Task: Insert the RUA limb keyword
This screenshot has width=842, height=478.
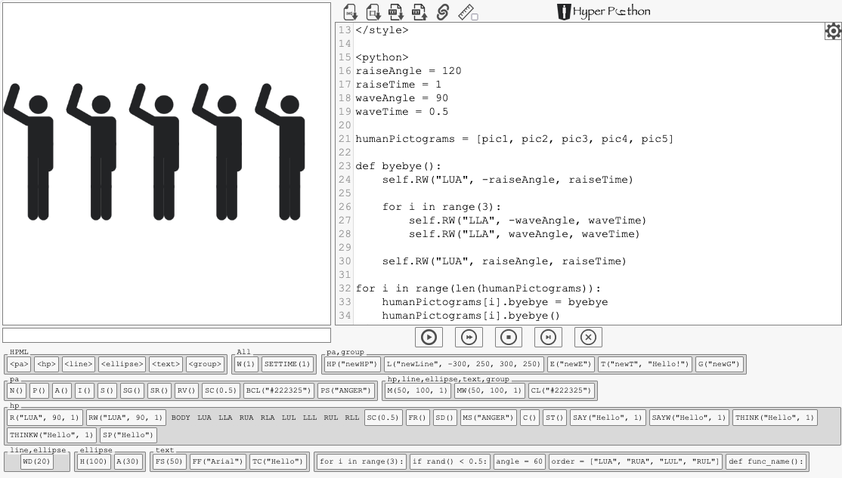Action: tap(246, 418)
